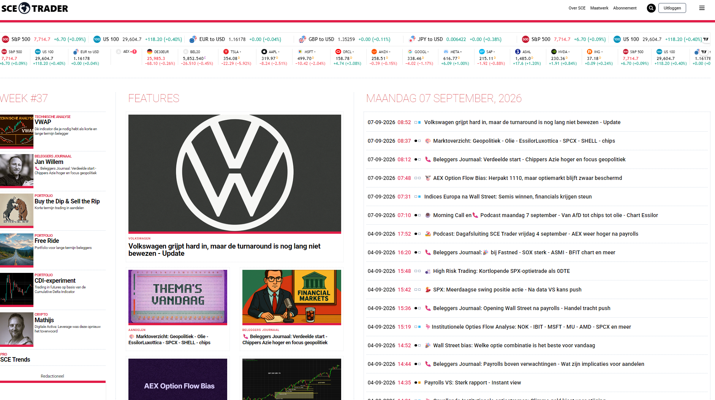Open Over SCE menu item

pyautogui.click(x=577, y=8)
